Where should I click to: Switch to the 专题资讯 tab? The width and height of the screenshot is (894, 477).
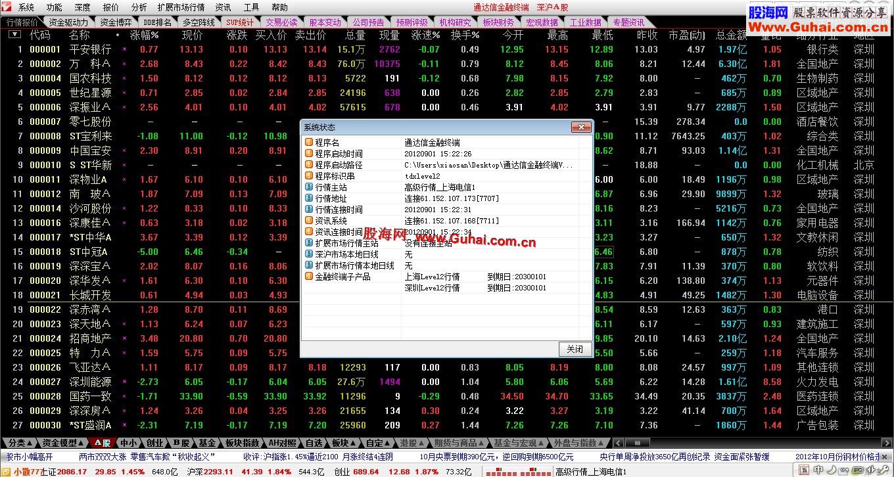click(628, 22)
